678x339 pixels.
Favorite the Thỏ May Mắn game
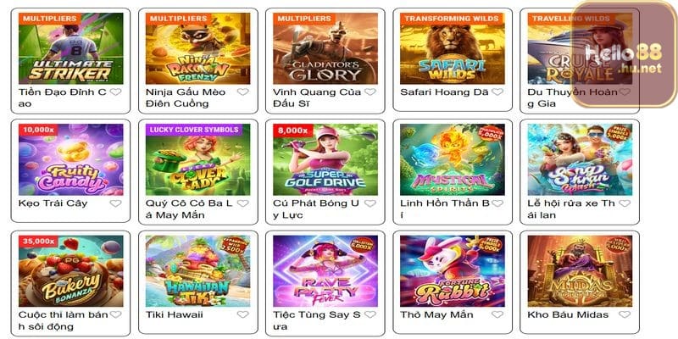[x=497, y=314]
